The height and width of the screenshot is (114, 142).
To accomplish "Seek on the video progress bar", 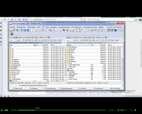I will tap(62, 110).
